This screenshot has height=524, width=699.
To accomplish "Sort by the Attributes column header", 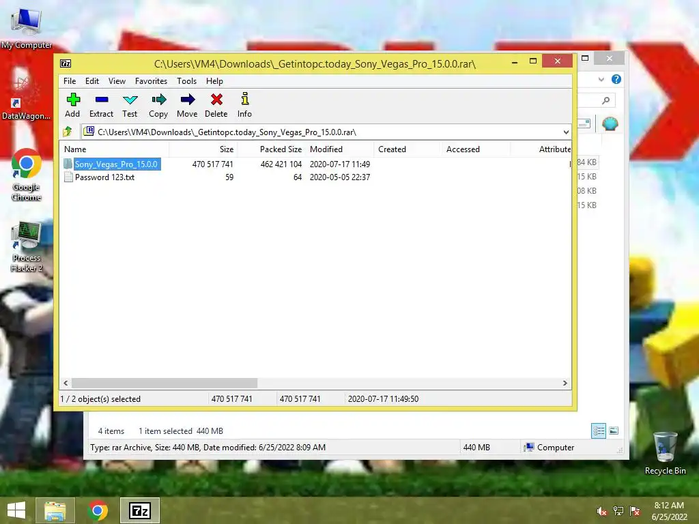I will tap(541, 149).
